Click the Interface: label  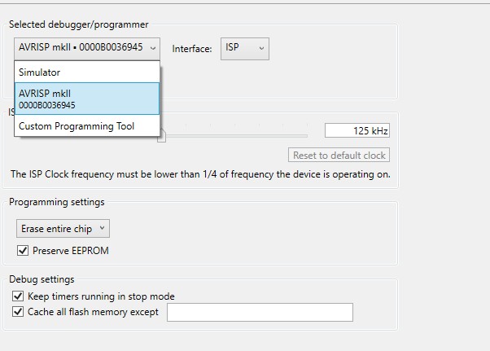[192, 49]
